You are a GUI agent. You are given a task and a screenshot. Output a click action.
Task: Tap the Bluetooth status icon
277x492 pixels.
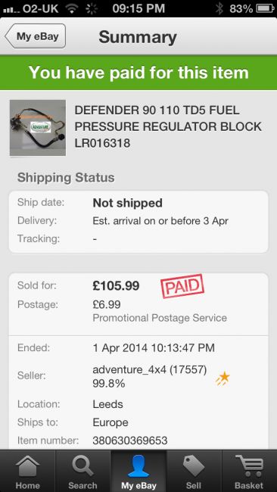coord(219,8)
